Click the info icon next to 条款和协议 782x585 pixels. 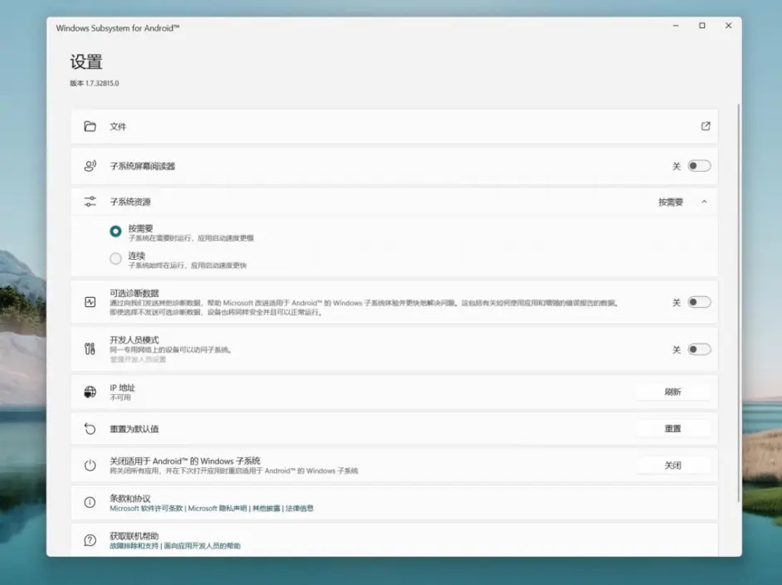[91, 503]
